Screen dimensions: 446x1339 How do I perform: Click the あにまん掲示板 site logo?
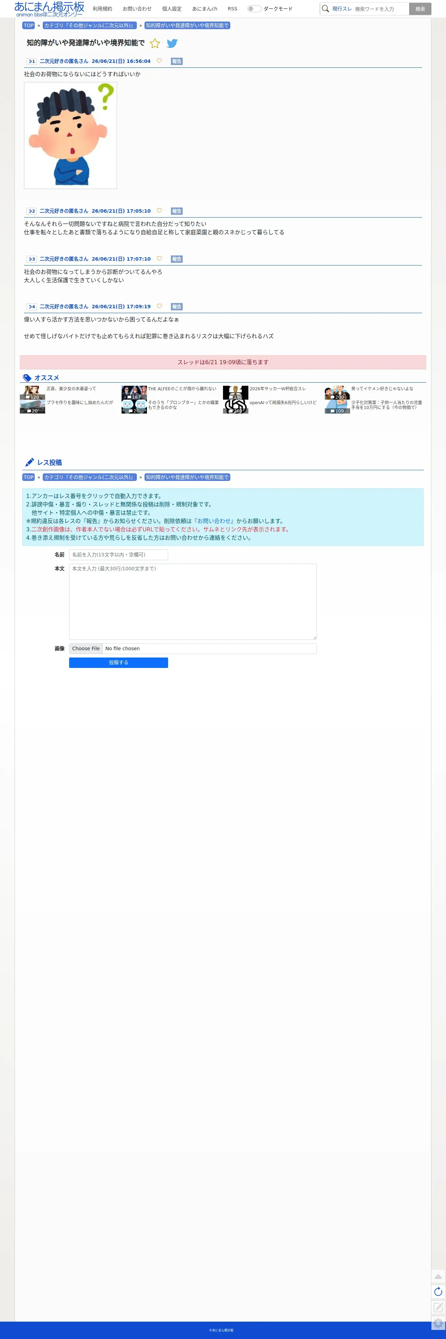(49, 9)
